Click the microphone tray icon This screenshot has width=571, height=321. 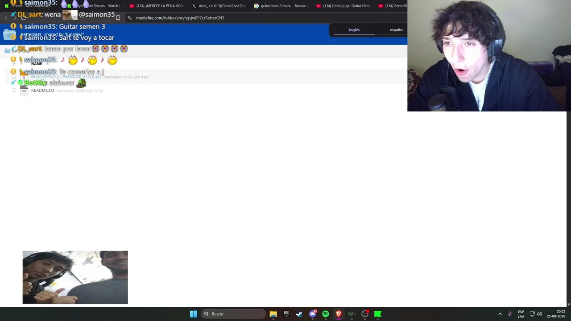[x=509, y=314]
